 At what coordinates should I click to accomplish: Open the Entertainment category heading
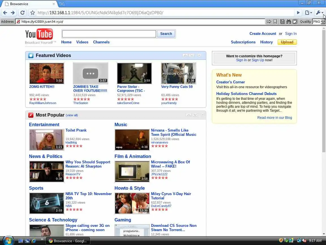point(44,124)
